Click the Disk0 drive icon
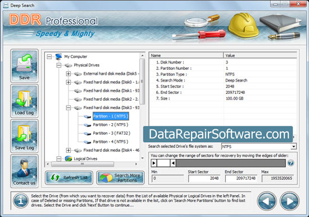 78,82
